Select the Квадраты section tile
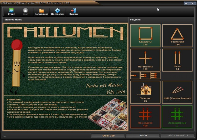Viewport: 197px width, 140px height. coord(145,36)
